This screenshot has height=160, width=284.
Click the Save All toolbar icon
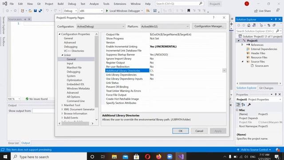click(40, 11)
